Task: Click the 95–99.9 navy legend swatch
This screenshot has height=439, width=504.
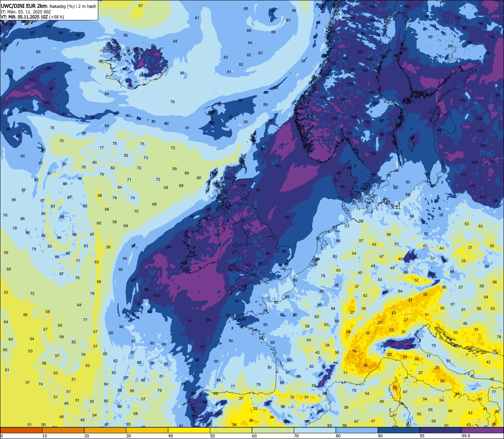Action: (x=441, y=430)
